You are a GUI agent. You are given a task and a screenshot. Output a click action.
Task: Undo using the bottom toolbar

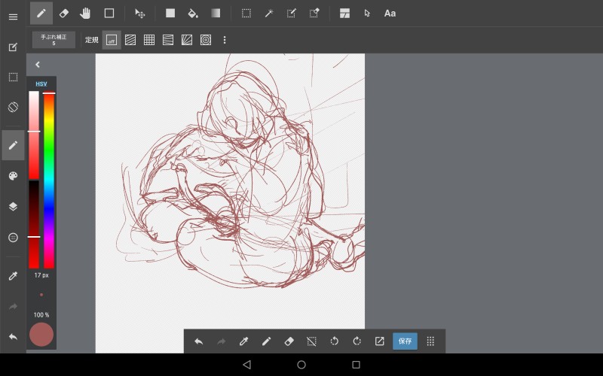coord(199,341)
